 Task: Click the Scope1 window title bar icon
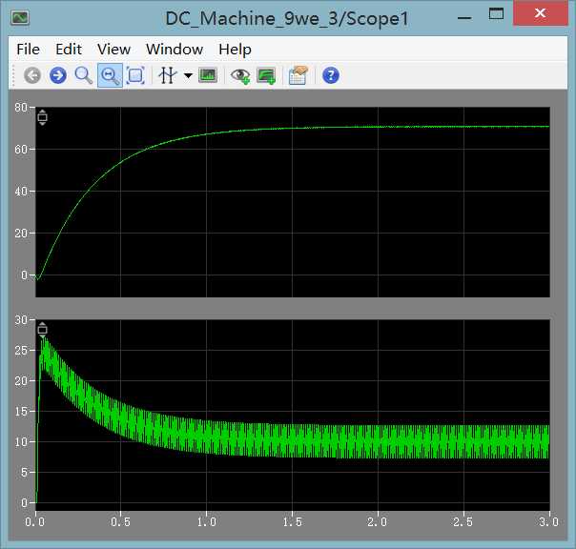20,17
